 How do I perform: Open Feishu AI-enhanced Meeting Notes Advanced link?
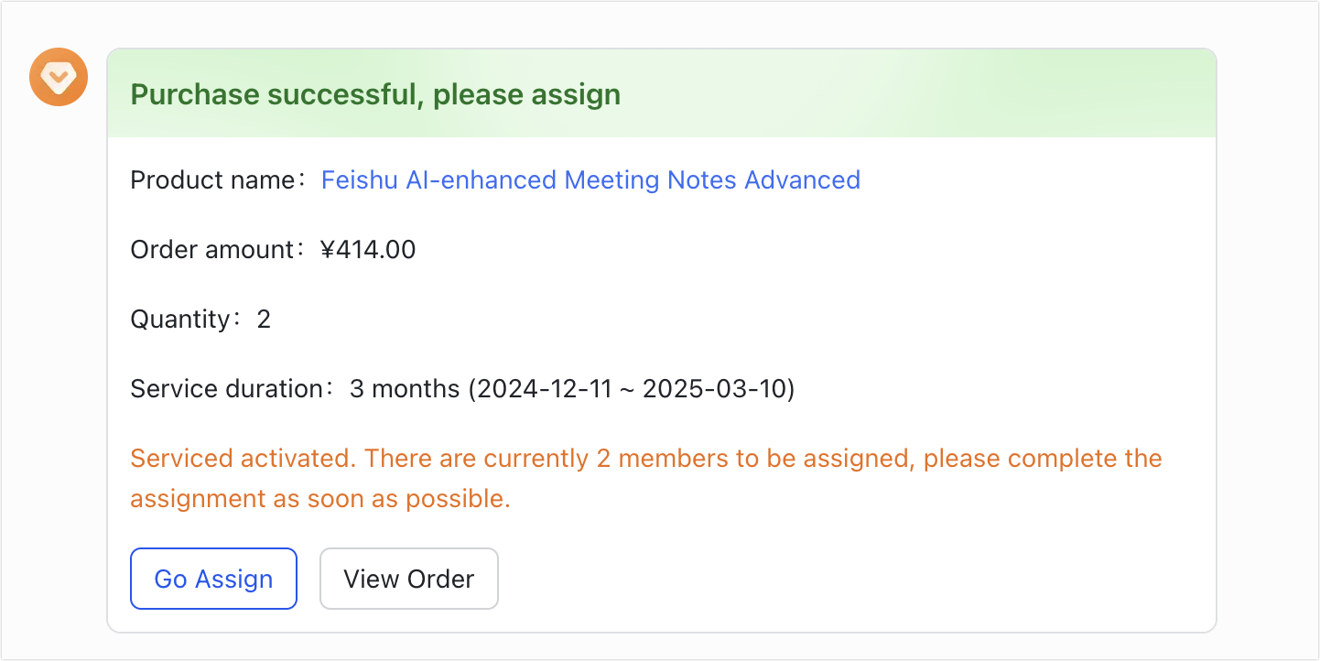(x=590, y=179)
